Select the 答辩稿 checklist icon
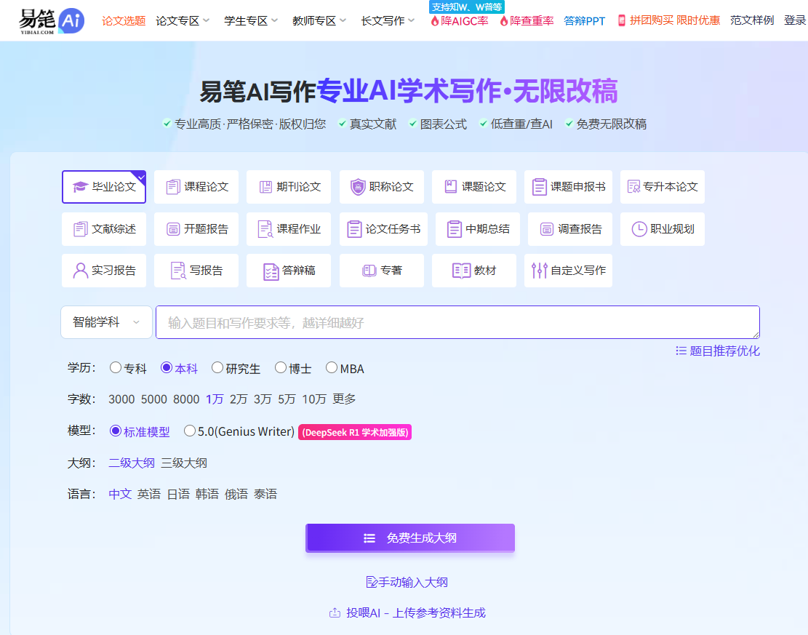Screen dimensions: 808x635 point(271,271)
